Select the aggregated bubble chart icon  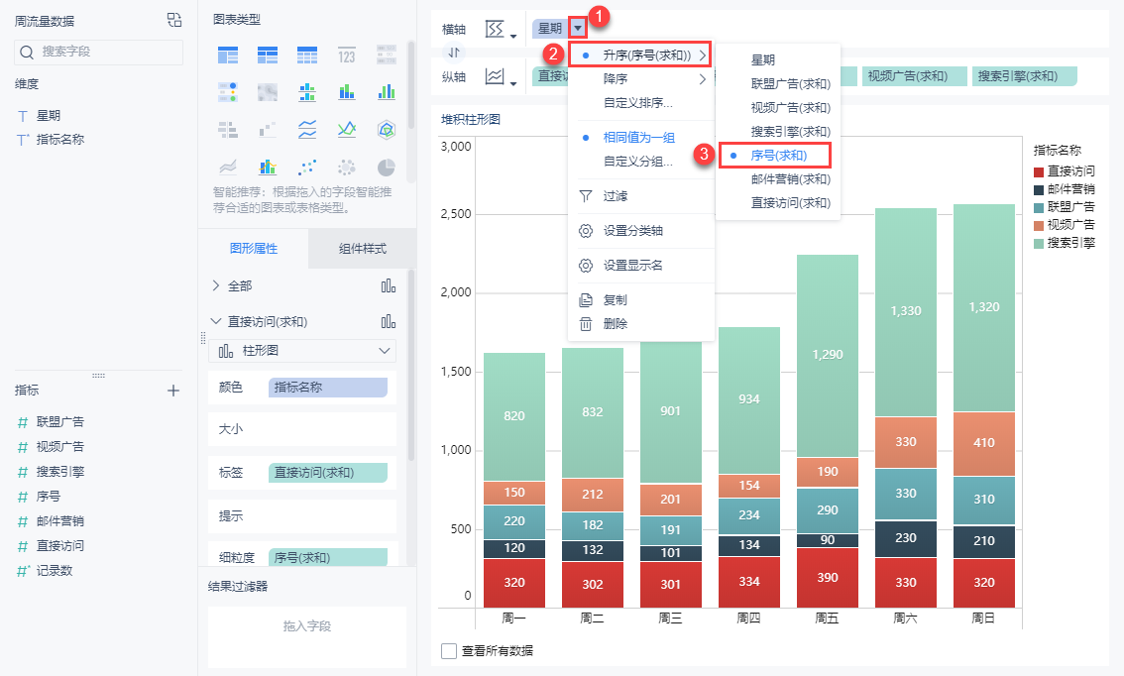346,168
